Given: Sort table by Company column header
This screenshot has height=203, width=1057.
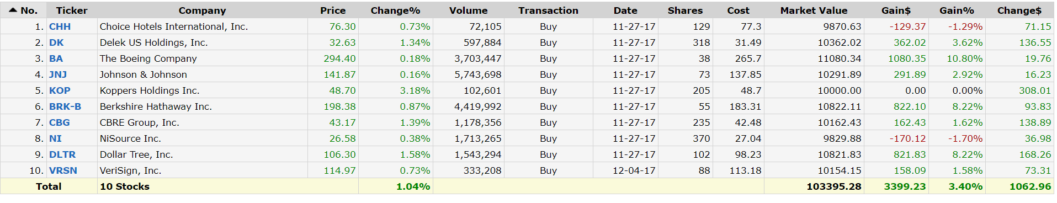Looking at the screenshot, I should 202,10.
